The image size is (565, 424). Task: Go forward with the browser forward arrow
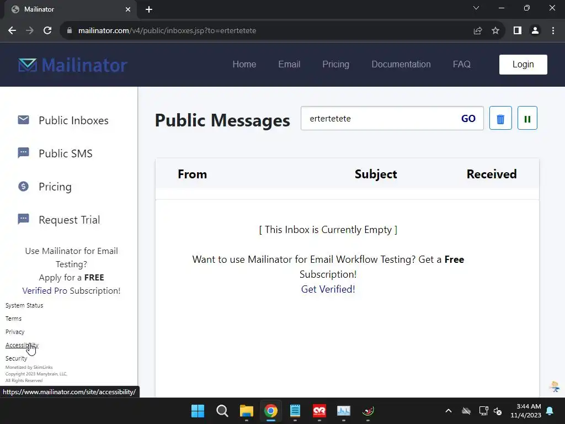[30, 31]
